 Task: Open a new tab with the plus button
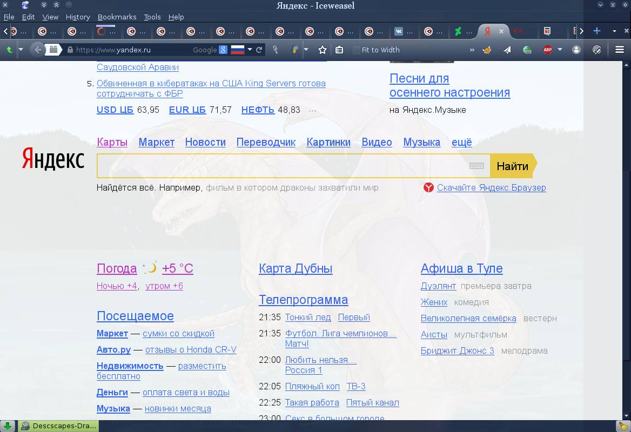click(597, 31)
